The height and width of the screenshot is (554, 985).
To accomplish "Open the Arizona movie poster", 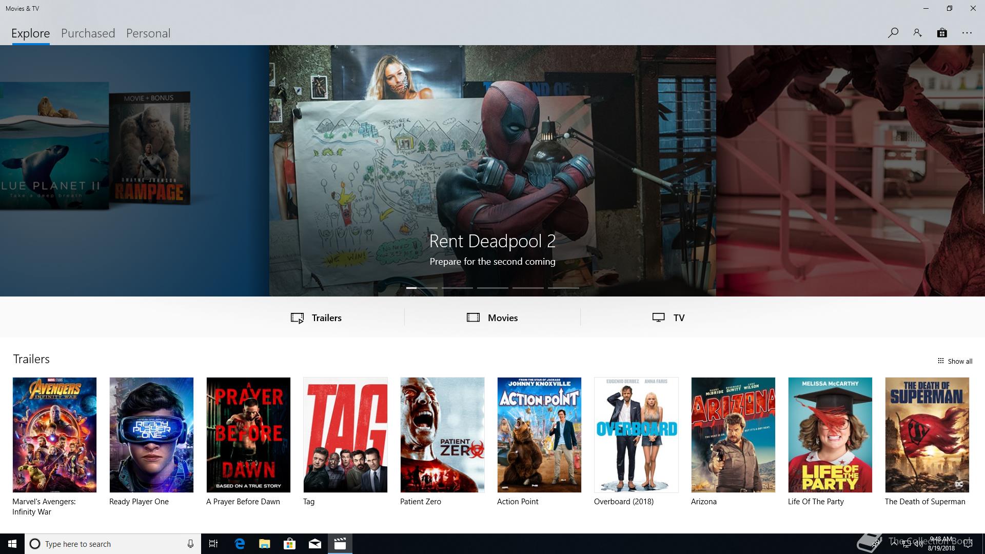I will pos(733,435).
